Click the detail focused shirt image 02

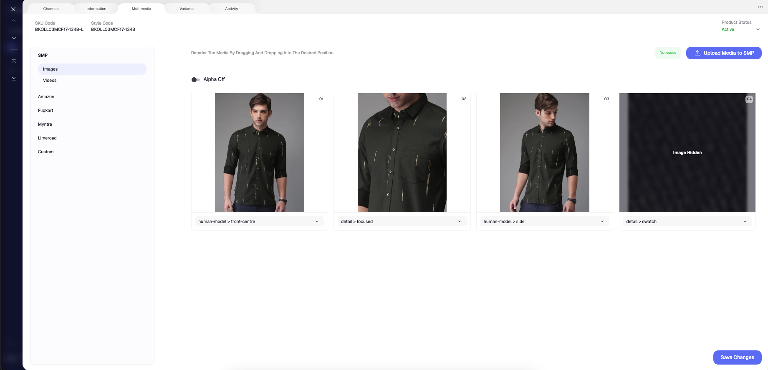coord(402,152)
